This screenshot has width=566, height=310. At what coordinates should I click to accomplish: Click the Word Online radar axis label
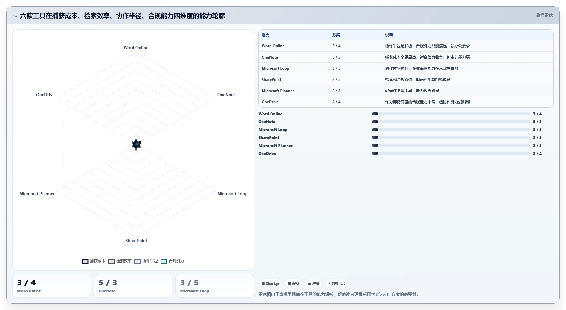[x=136, y=48]
